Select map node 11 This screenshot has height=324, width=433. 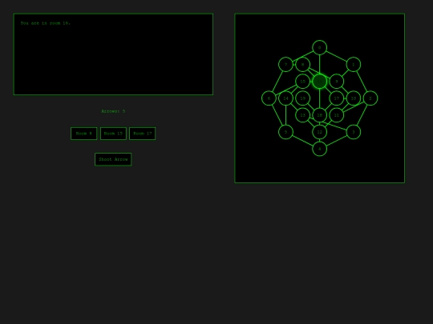tap(336, 115)
